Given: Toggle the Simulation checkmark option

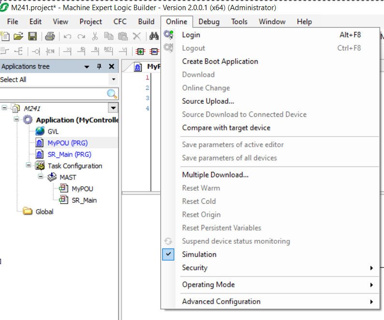Looking at the screenshot, I should pos(168,254).
